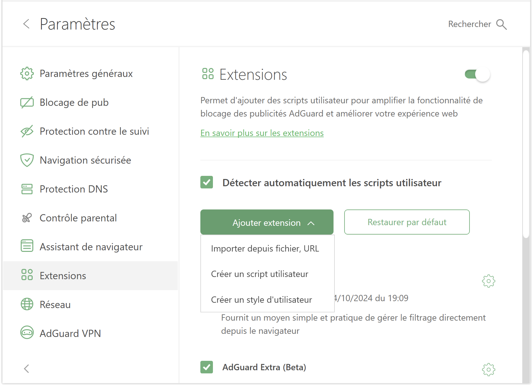
Task: Uncheck Détecter automatiquement les scripts utilisateur
Action: pos(207,182)
